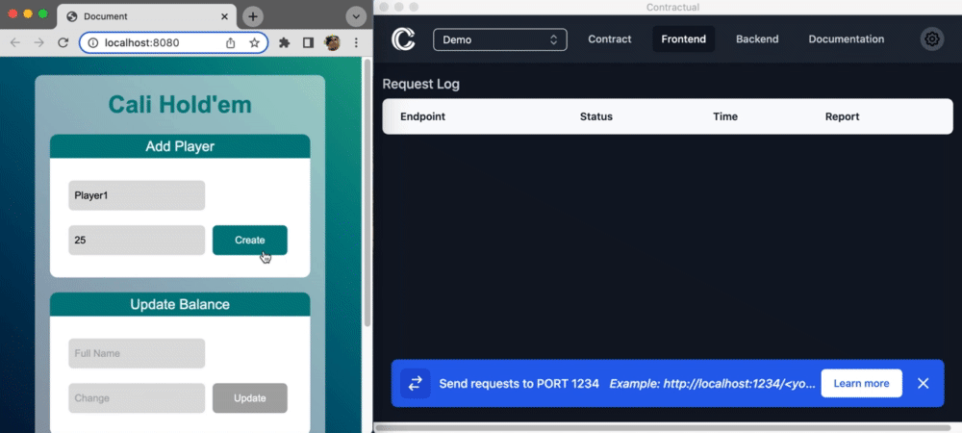The height and width of the screenshot is (433, 962).
Task: Click the localhost:8080 address bar
Action: click(173, 43)
